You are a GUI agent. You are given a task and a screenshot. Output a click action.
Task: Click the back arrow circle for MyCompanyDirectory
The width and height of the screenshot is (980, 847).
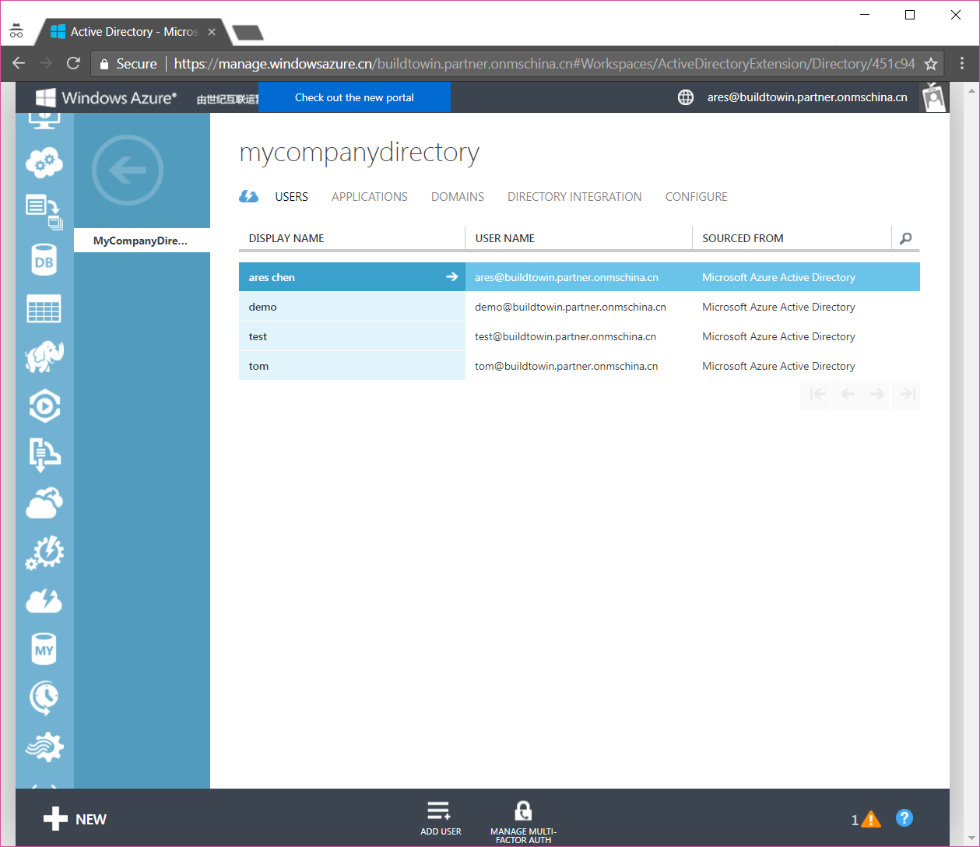coord(127,170)
